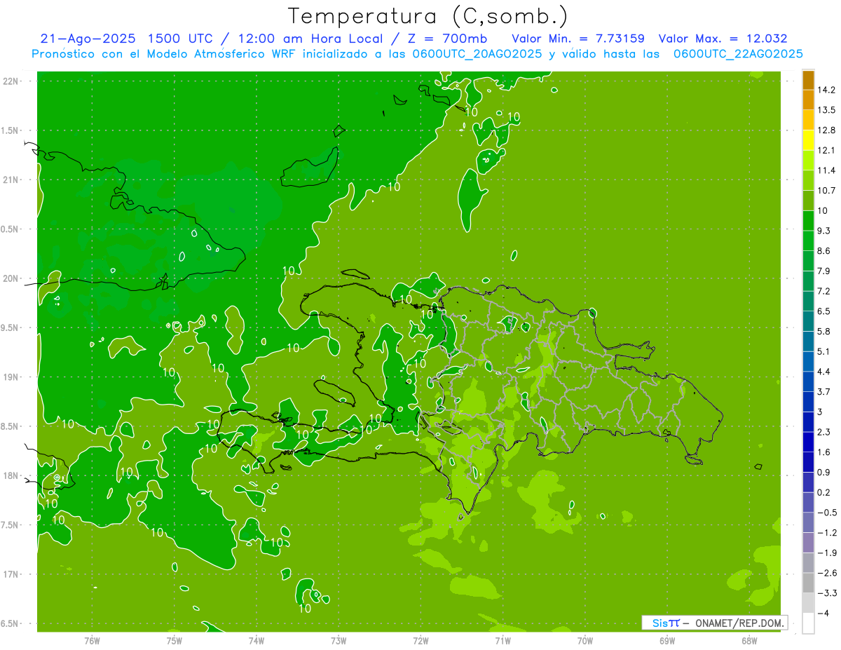Click the purple swatch between -1.9 and -1.2
This screenshot has width=841, height=650.
[808, 543]
